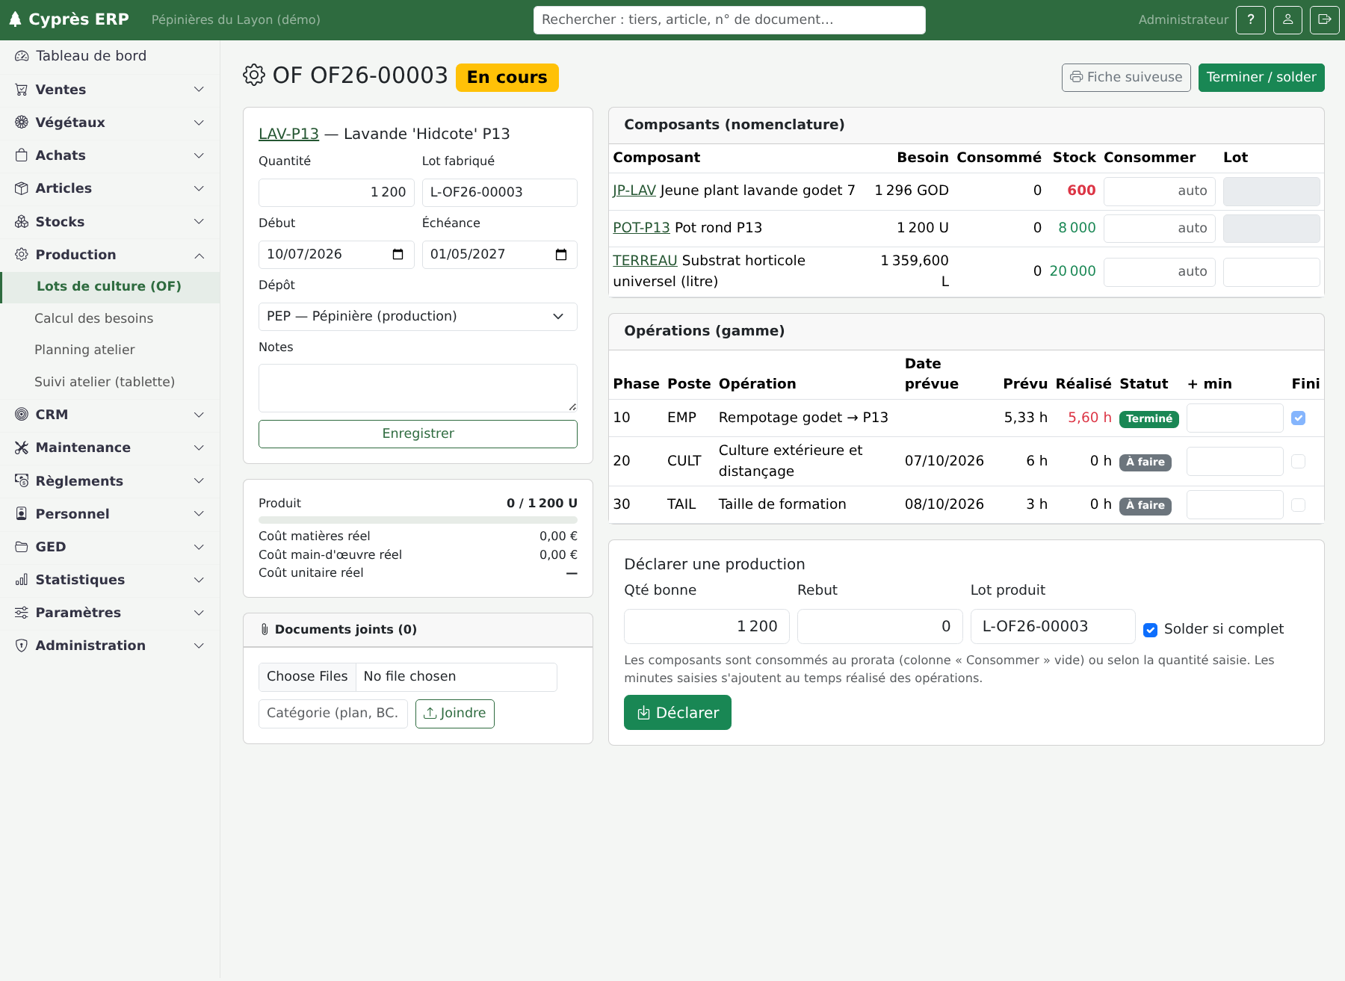The height and width of the screenshot is (981, 1345).
Task: Open the Début date picker calendar icon
Action: (398, 255)
